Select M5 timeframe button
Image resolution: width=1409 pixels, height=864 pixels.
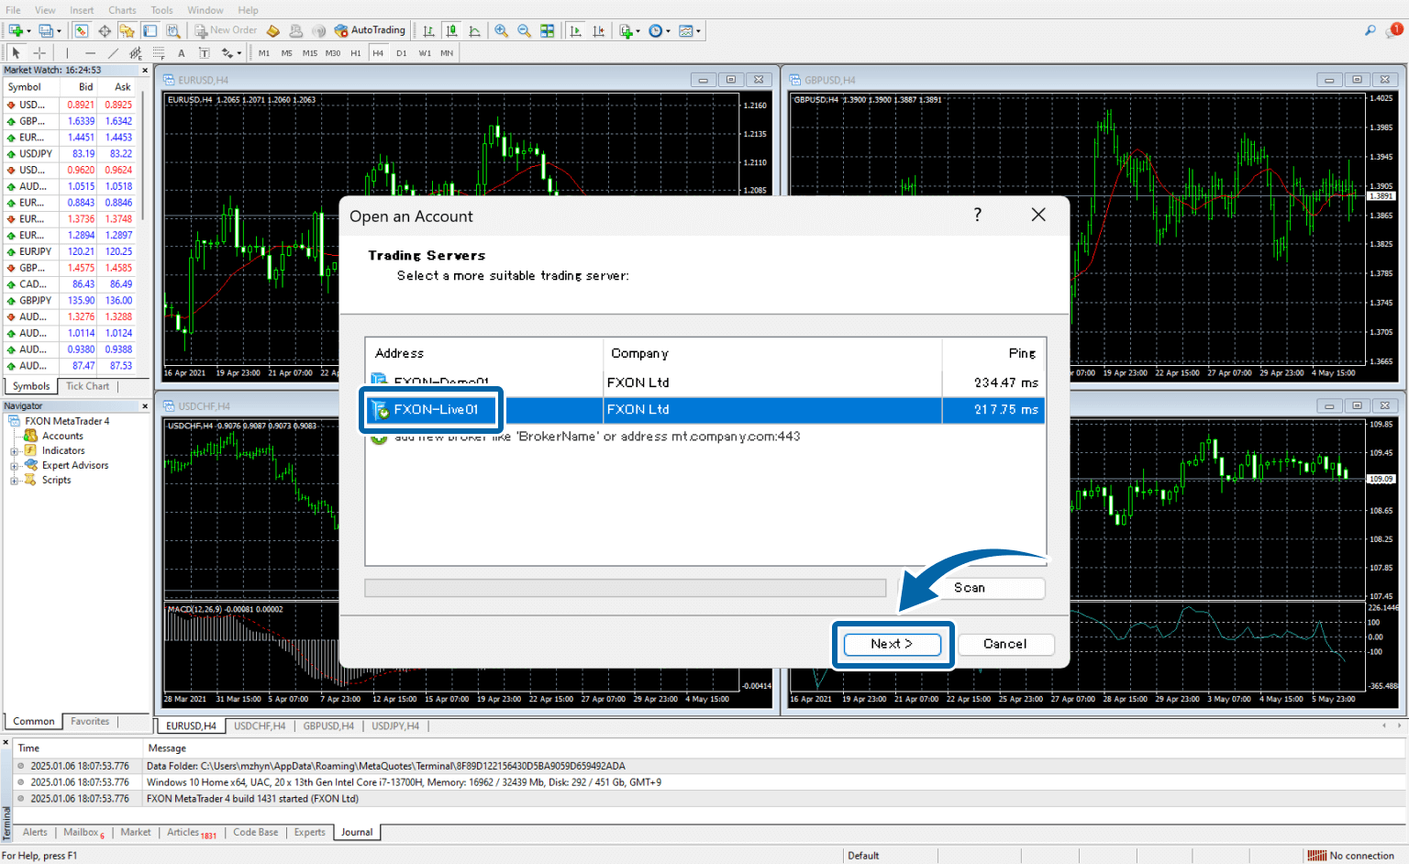click(x=286, y=53)
